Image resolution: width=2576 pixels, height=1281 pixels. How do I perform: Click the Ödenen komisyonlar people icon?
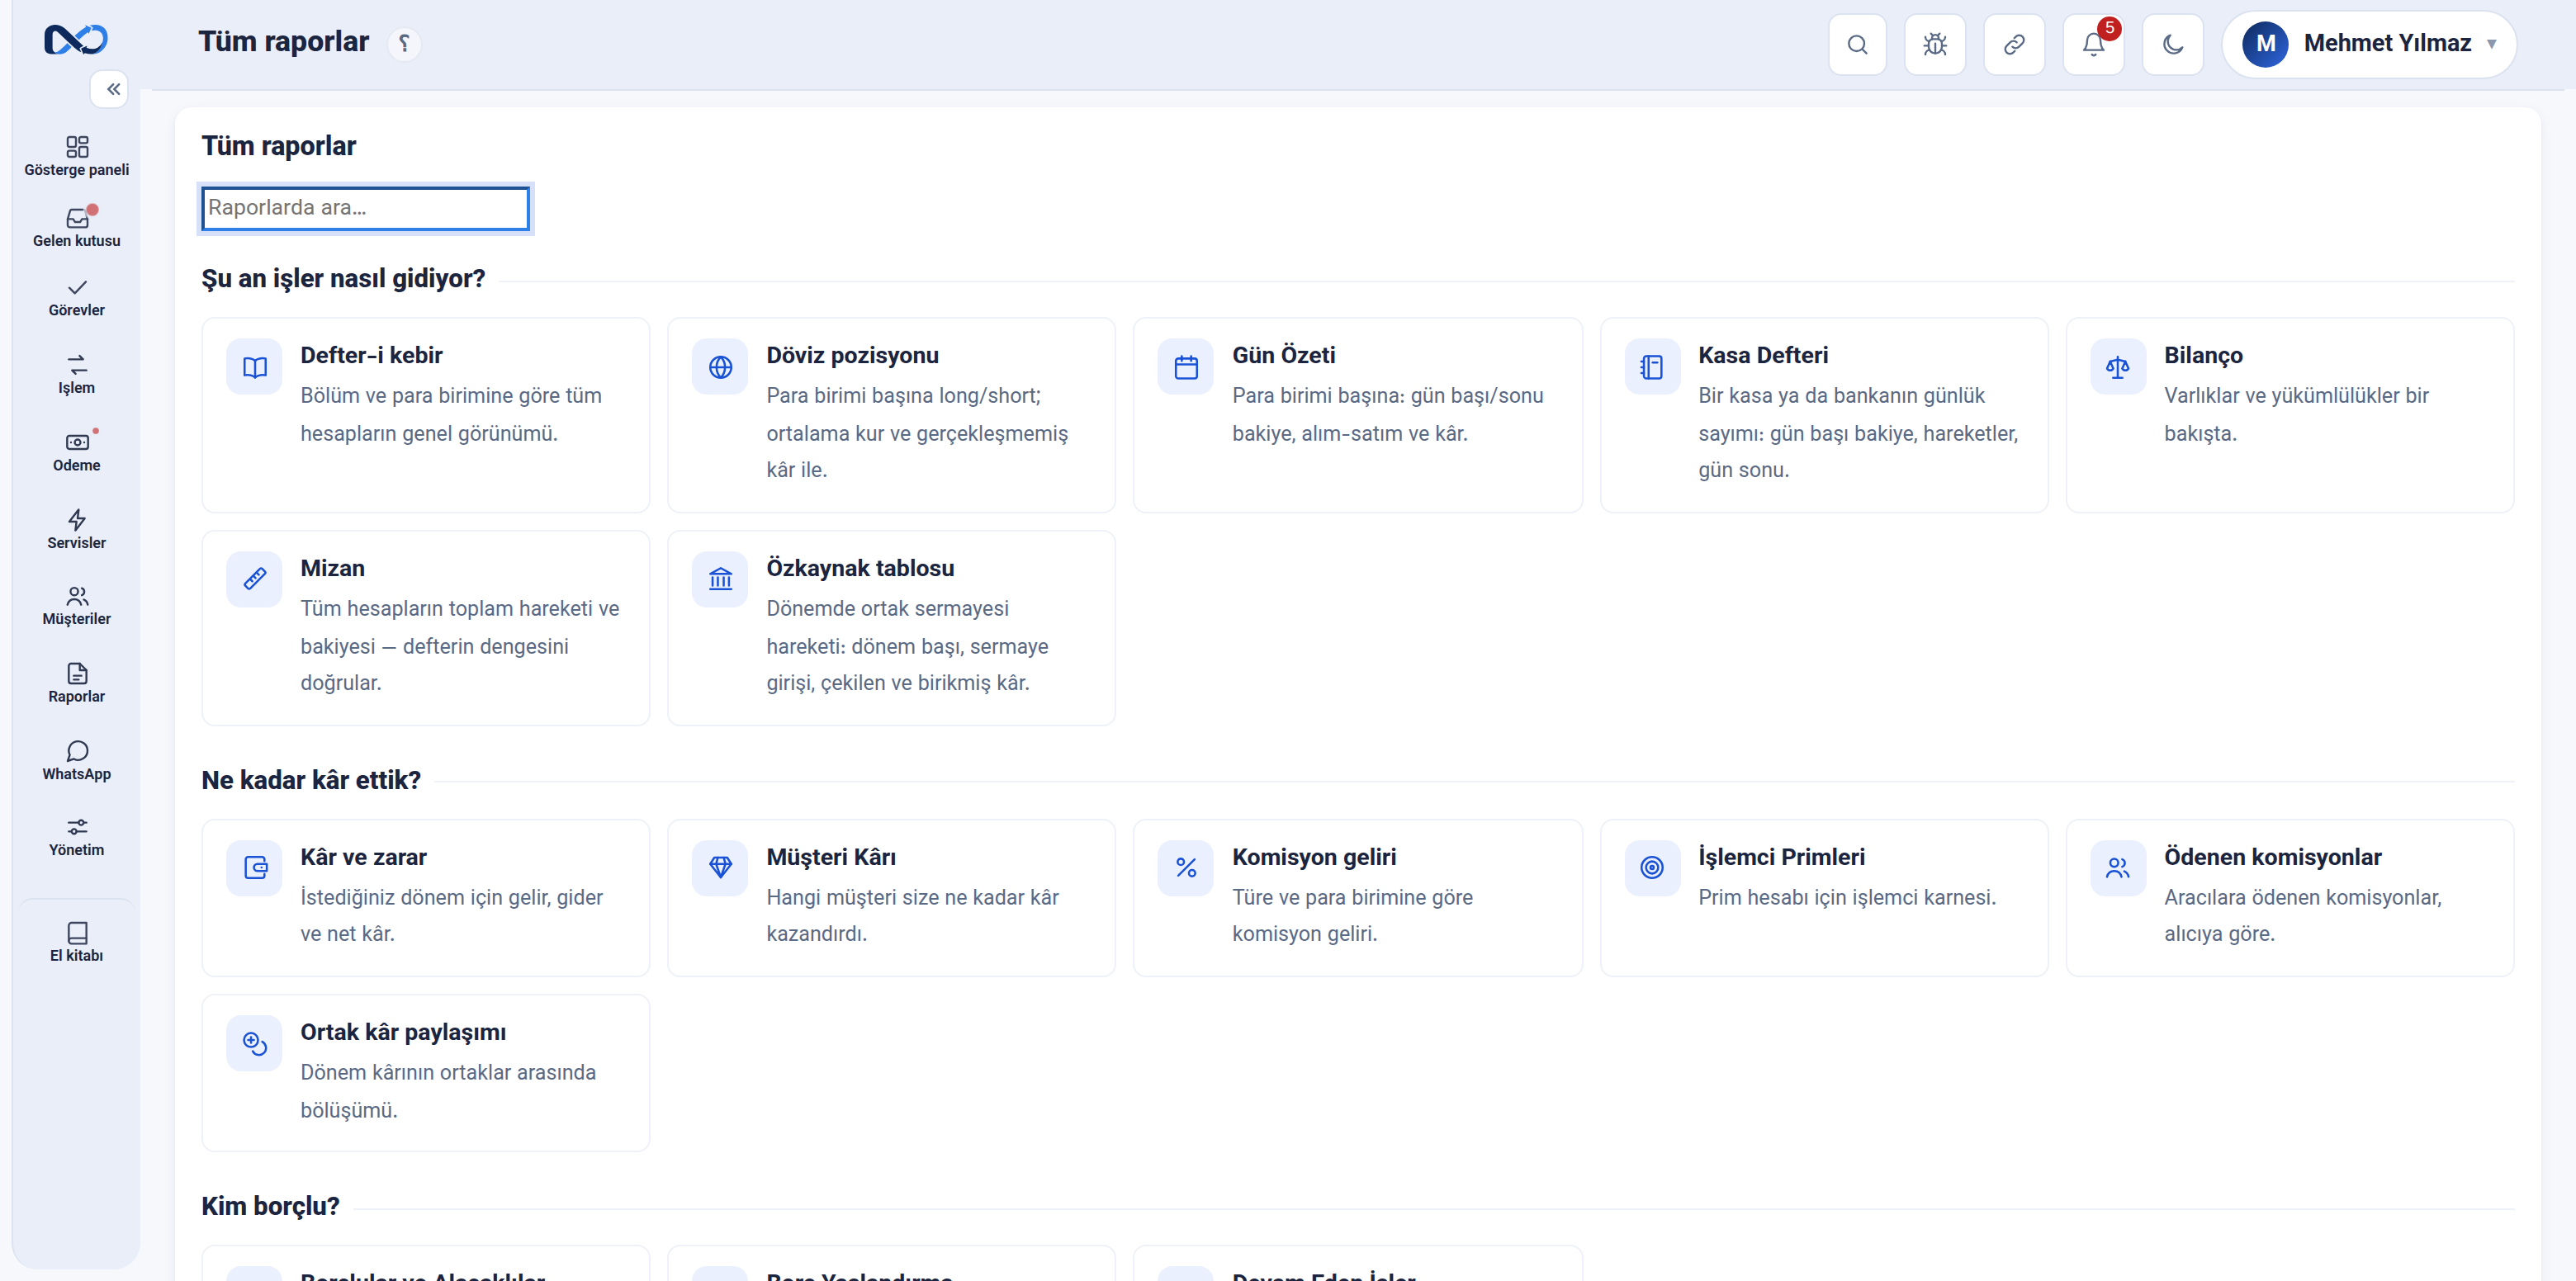click(2117, 867)
